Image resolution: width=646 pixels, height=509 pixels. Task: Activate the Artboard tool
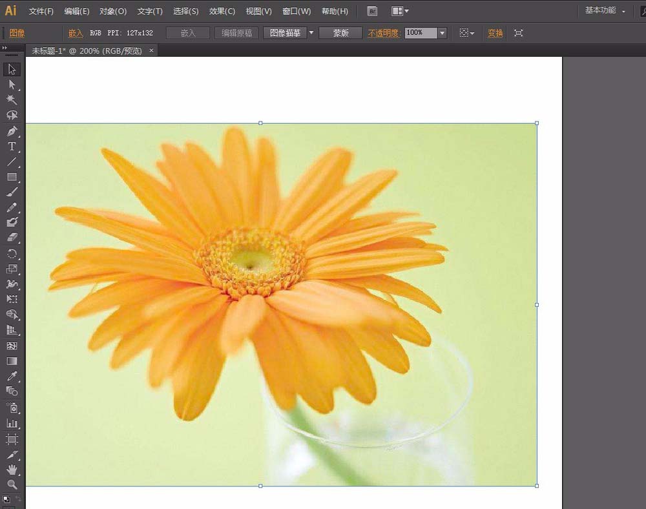pyautogui.click(x=12, y=439)
